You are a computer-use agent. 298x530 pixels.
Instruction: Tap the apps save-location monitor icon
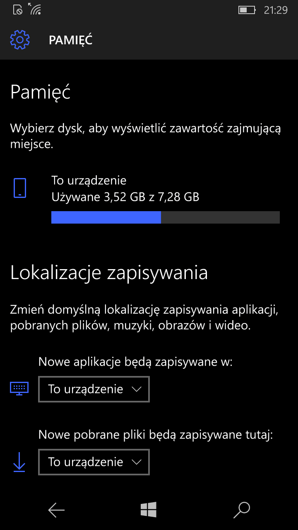coord(19,388)
